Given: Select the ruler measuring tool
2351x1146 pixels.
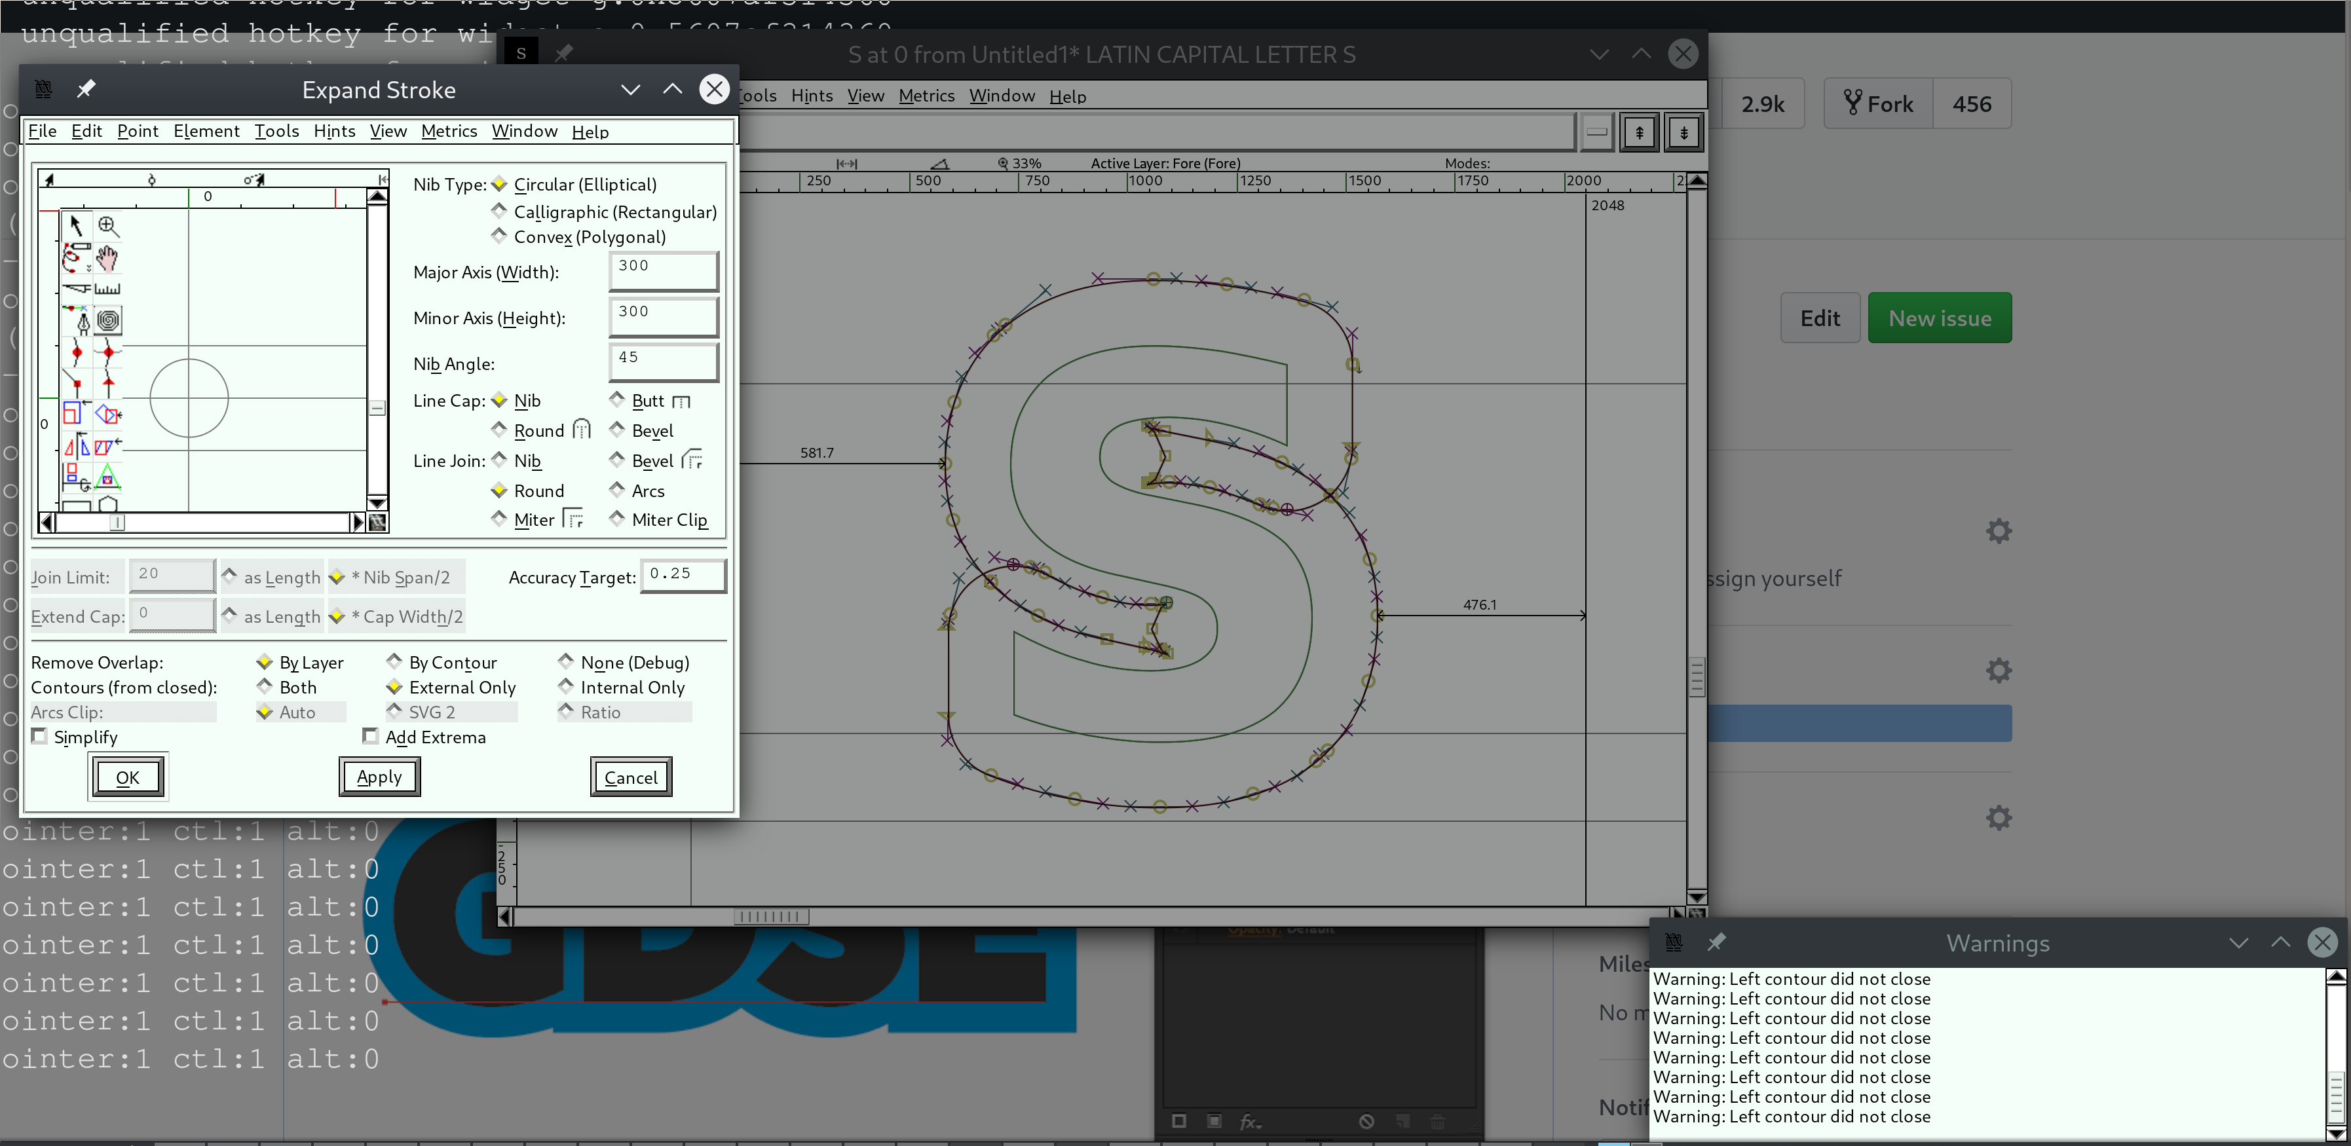Looking at the screenshot, I should click(109, 288).
